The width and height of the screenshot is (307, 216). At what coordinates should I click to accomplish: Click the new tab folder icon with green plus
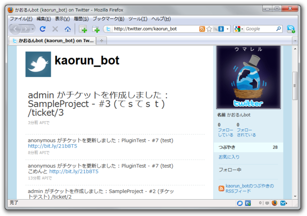(x=96, y=29)
